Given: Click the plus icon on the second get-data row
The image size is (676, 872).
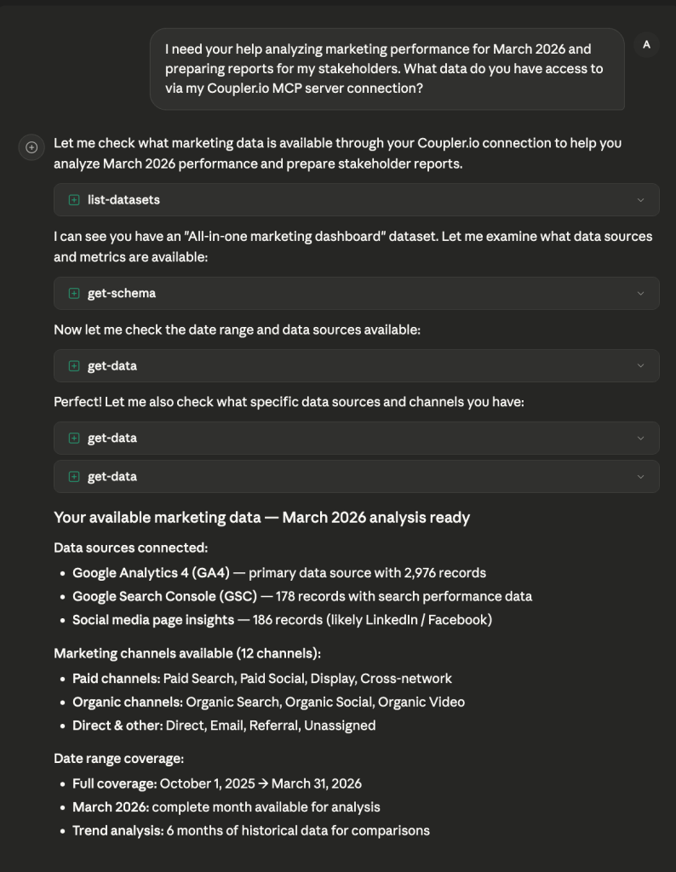Looking at the screenshot, I should click(74, 439).
